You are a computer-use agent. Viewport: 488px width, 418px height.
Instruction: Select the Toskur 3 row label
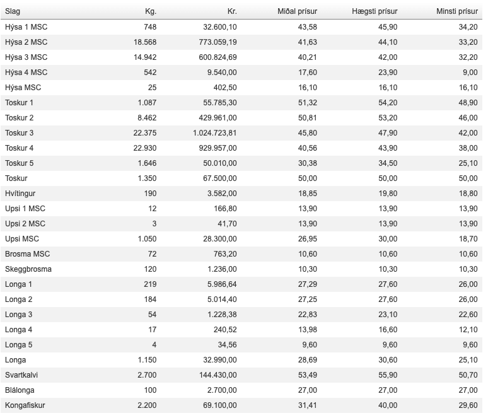pos(19,132)
